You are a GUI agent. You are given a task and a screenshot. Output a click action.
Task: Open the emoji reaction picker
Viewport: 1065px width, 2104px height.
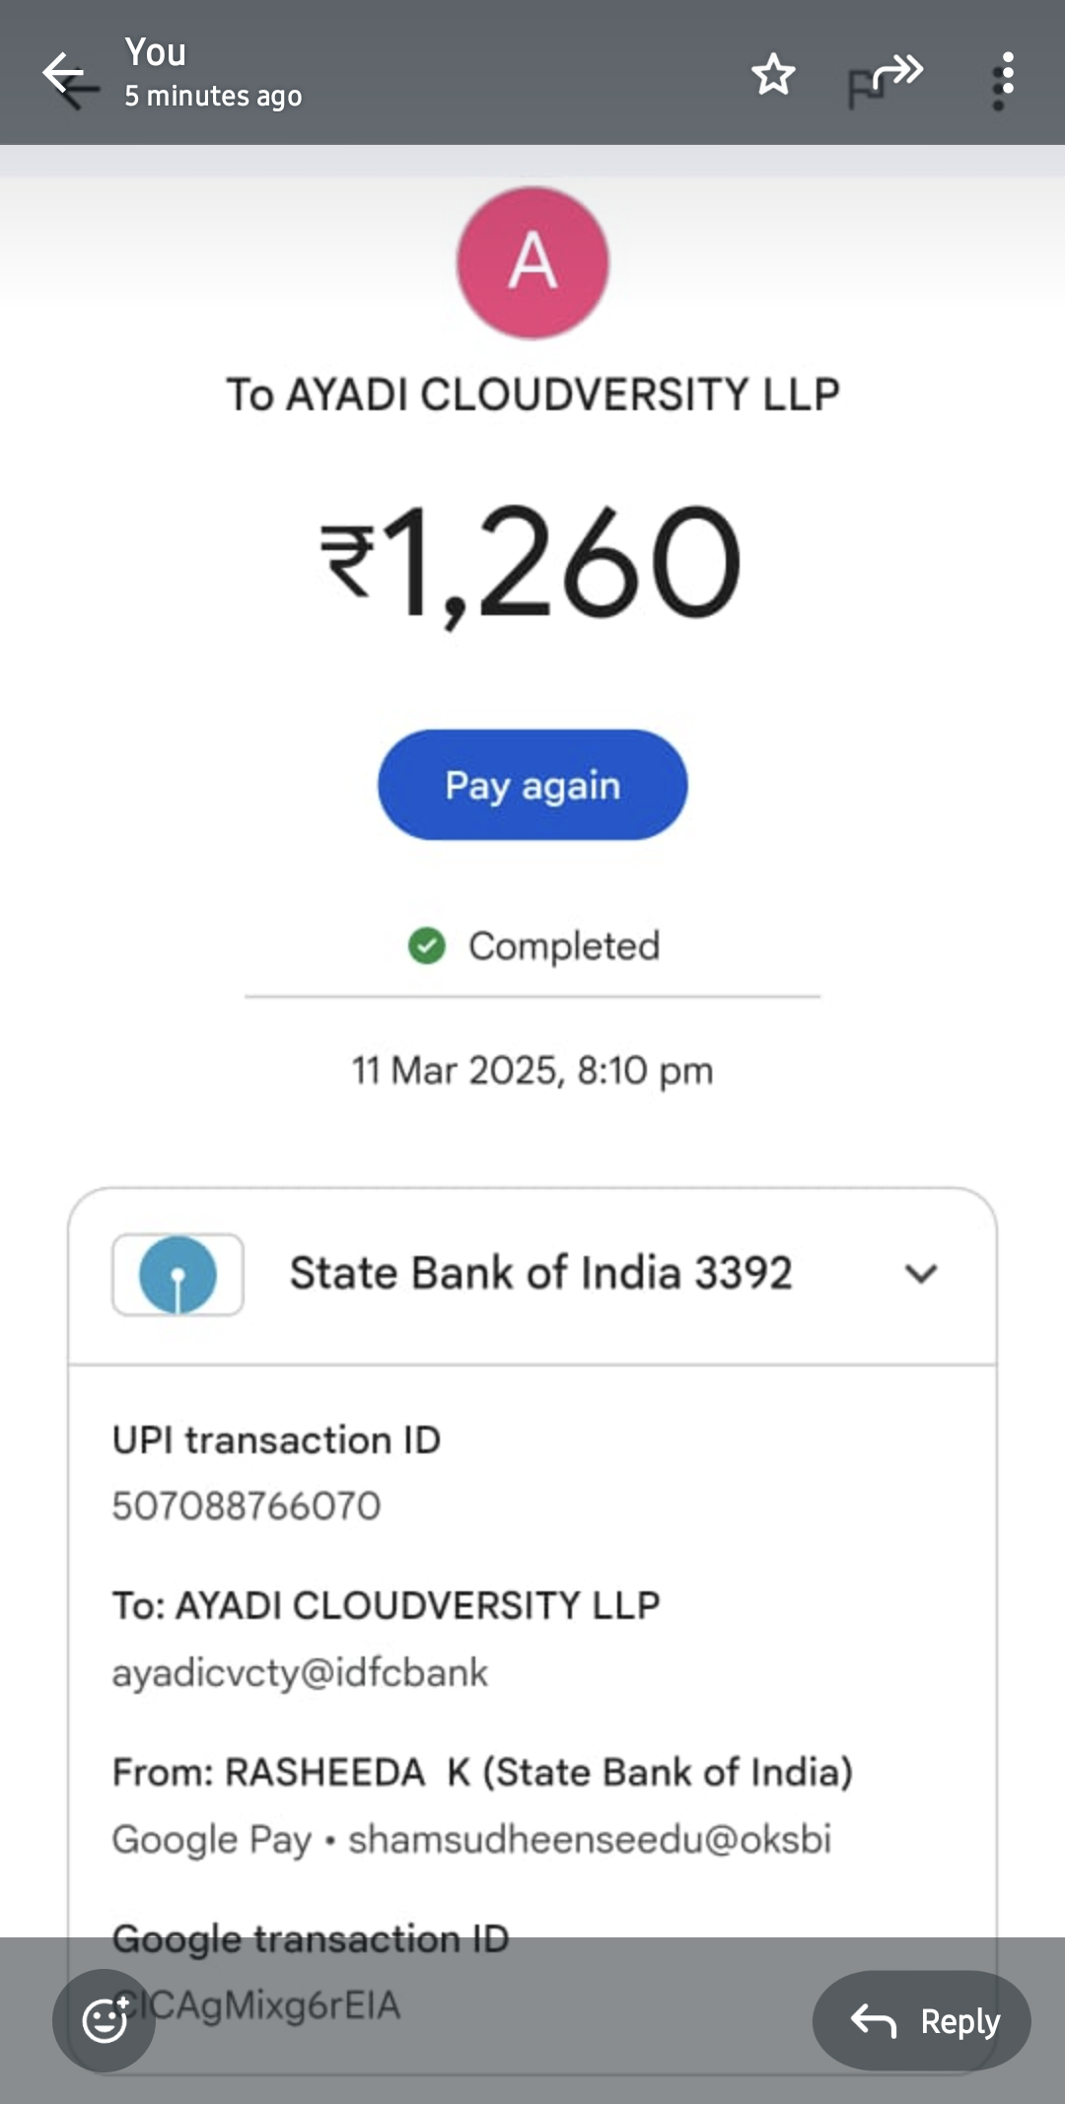(105, 2020)
